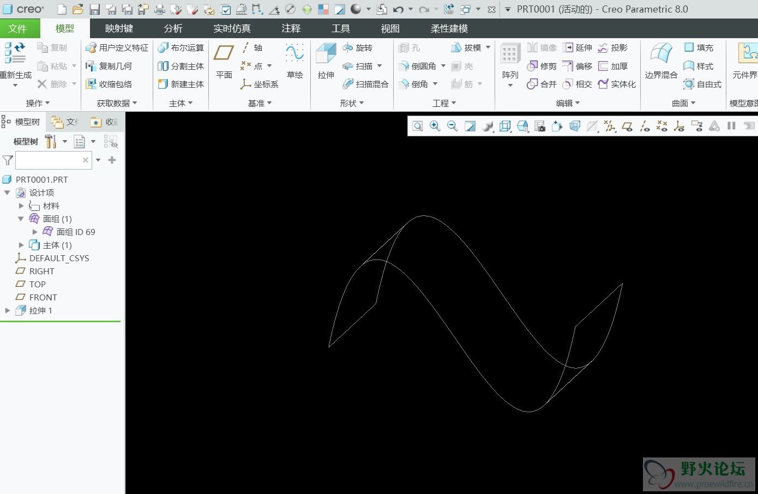Switch to the 视图 ribbon tab
This screenshot has height=494, width=758.
click(x=390, y=28)
